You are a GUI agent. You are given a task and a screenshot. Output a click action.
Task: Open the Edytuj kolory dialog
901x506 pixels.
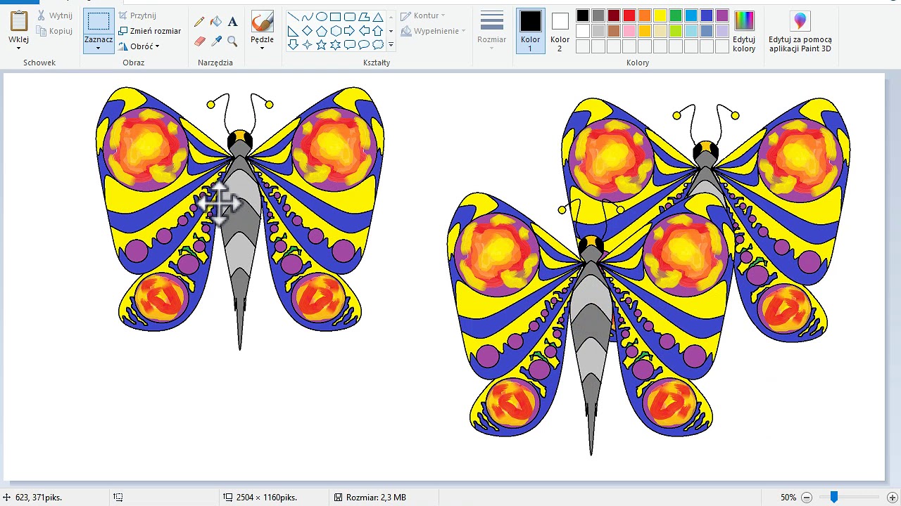coord(744,32)
